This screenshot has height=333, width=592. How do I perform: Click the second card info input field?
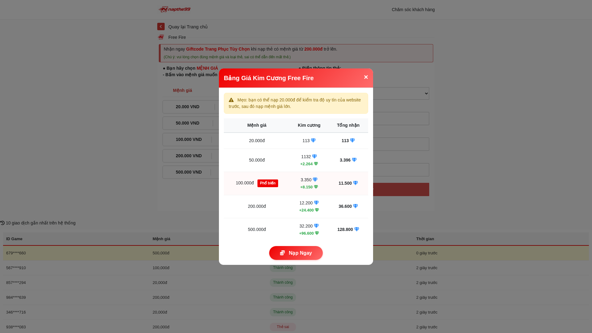[x=401, y=144]
